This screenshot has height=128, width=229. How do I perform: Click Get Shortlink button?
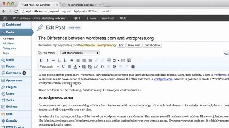[x=152, y=45]
